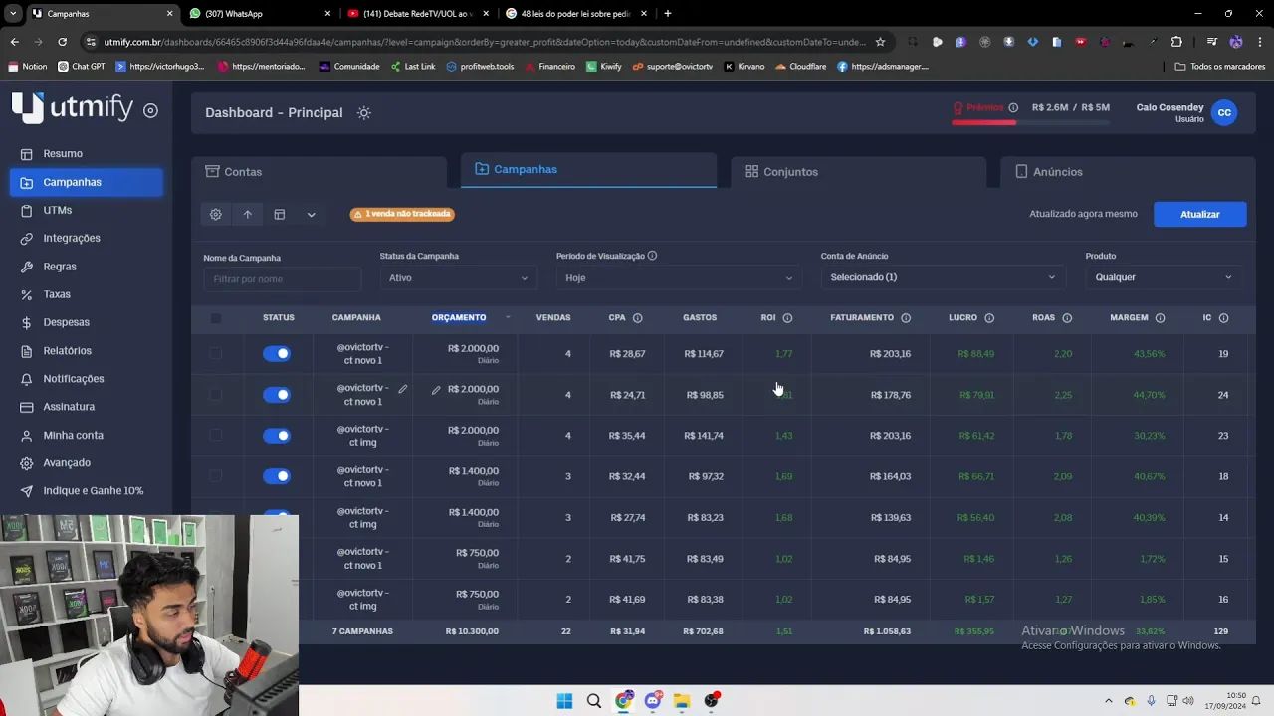The width and height of the screenshot is (1274, 716).
Task: Click info icon next to Período de Visualização
Action: 652,256
